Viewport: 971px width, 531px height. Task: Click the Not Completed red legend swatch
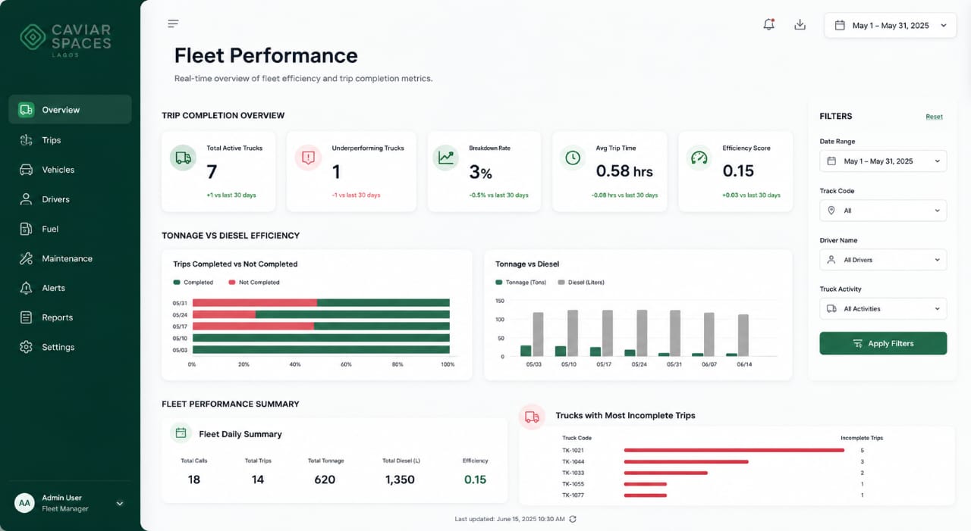coord(232,283)
